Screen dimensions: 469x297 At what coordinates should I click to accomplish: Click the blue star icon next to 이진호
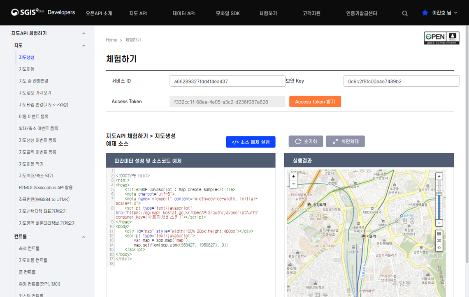coord(425,13)
